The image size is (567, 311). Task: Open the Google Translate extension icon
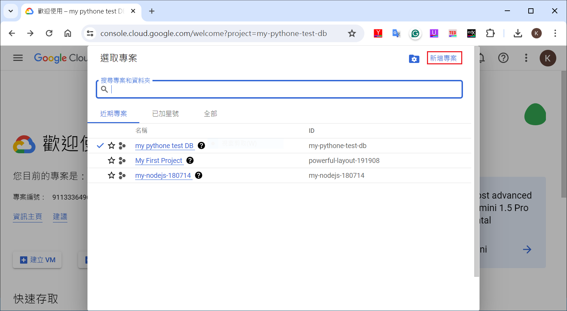click(396, 34)
